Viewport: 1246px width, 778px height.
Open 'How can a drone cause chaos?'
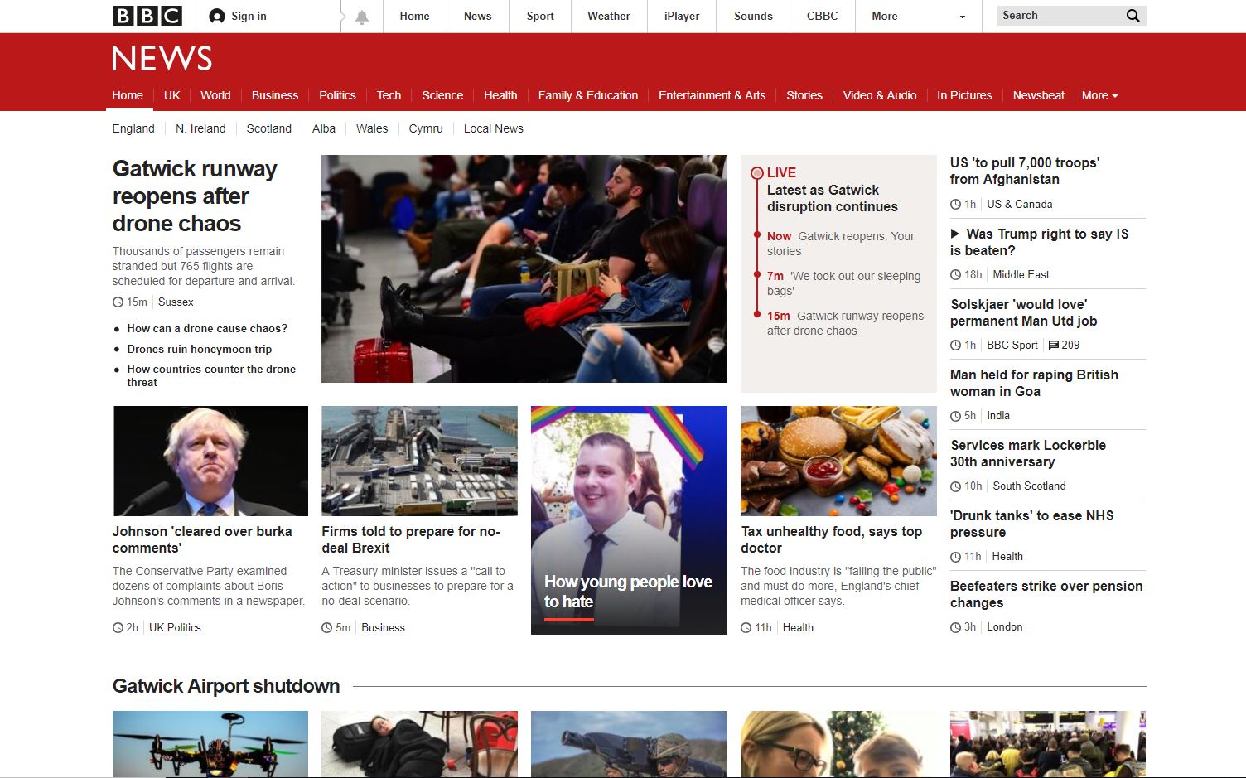tap(207, 328)
